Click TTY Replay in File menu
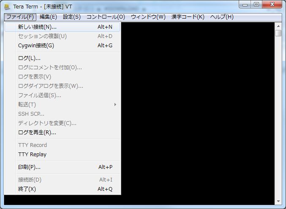286x209 pixels. click(x=32, y=154)
